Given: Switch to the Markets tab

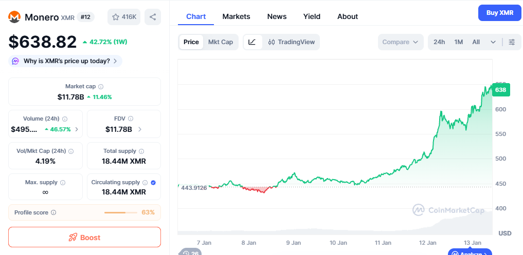Looking at the screenshot, I should coord(236,16).
